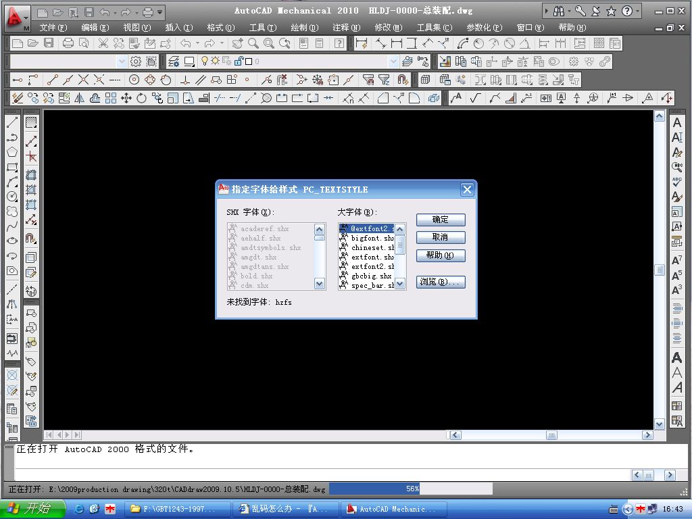Click the Zoom Realtime magnifier icon
The image size is (692, 519).
253,43
